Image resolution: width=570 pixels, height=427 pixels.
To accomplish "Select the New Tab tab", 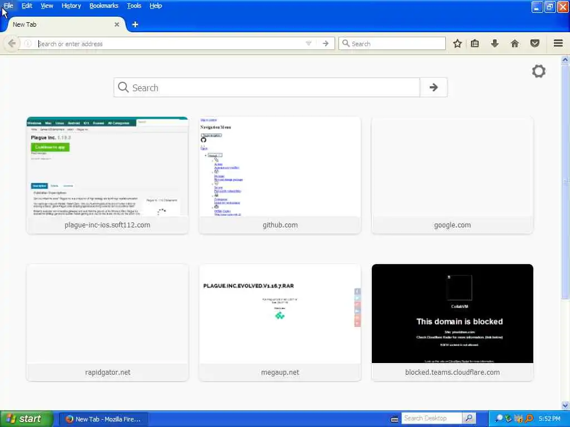I will point(66,24).
